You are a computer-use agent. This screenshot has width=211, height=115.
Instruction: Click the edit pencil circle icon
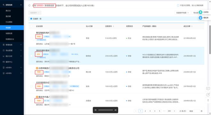(208, 95)
